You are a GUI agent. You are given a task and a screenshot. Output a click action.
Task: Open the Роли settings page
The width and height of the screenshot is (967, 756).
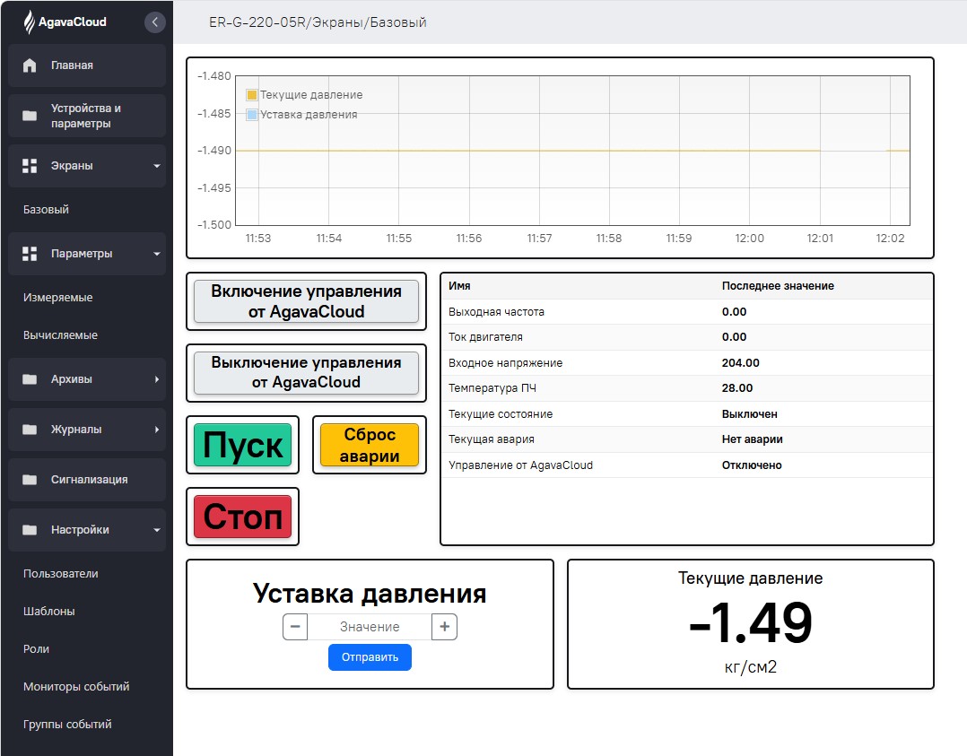(x=36, y=648)
